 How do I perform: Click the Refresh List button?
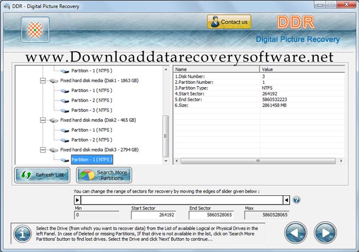pyautogui.click(x=43, y=175)
